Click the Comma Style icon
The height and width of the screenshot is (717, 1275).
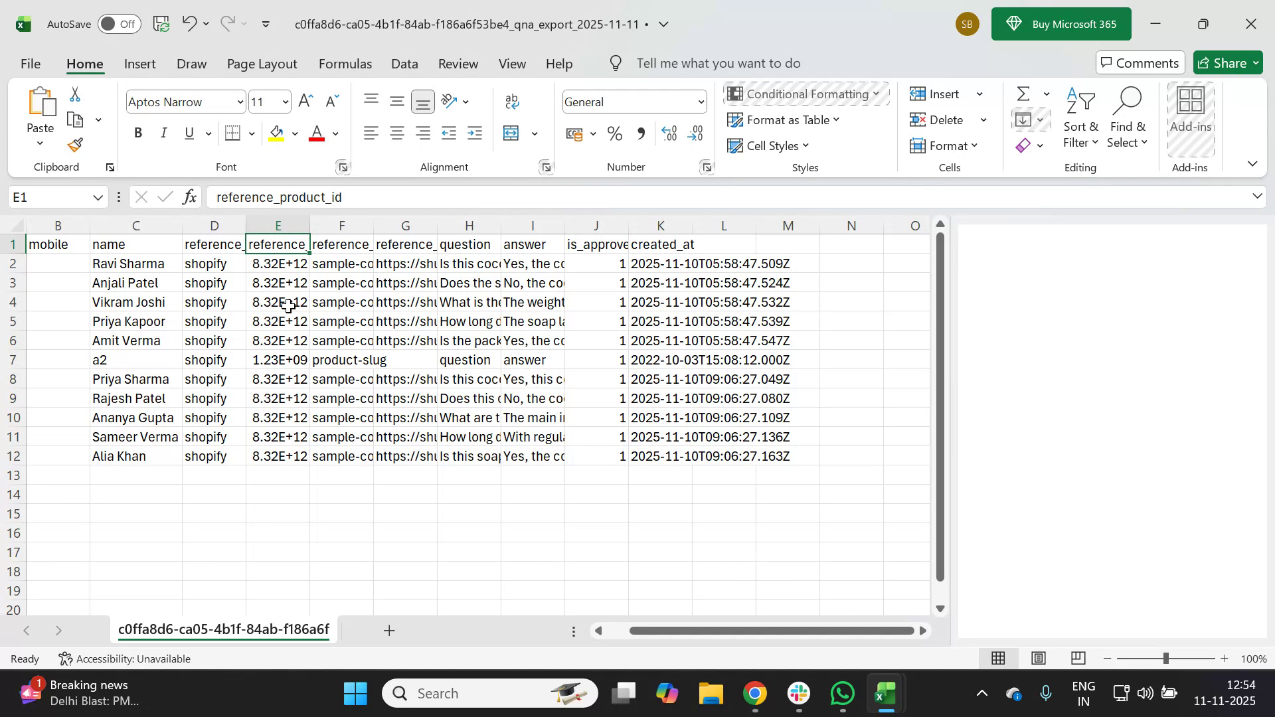point(641,133)
